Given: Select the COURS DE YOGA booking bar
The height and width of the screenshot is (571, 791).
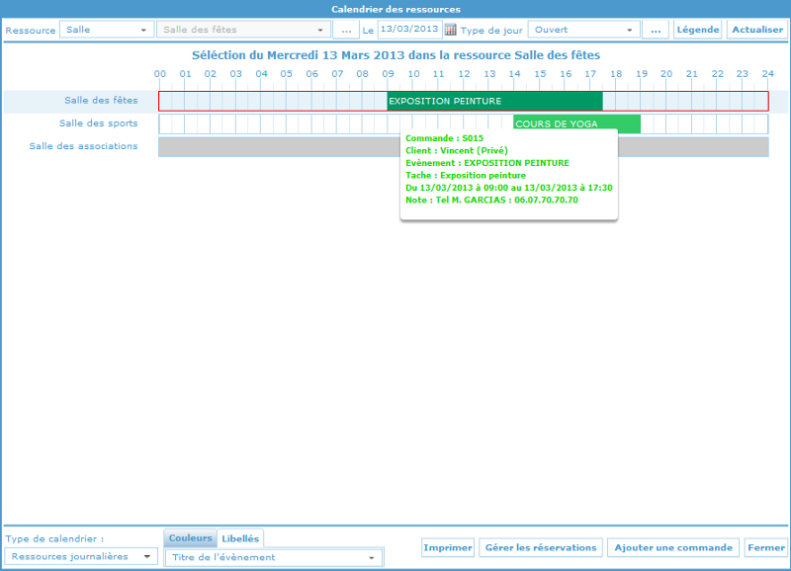Looking at the screenshot, I should pyautogui.click(x=576, y=123).
